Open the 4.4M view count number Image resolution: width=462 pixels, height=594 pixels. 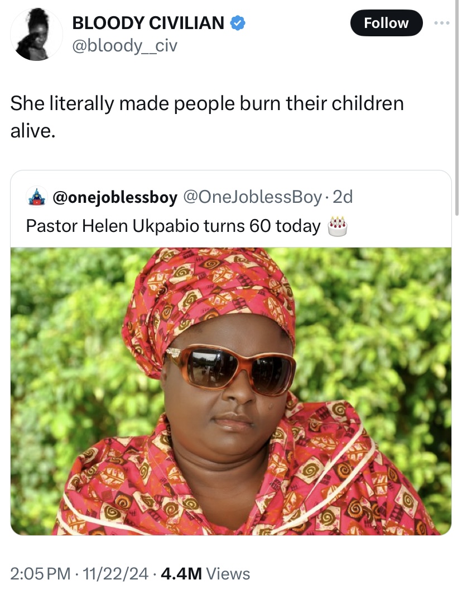181,573
